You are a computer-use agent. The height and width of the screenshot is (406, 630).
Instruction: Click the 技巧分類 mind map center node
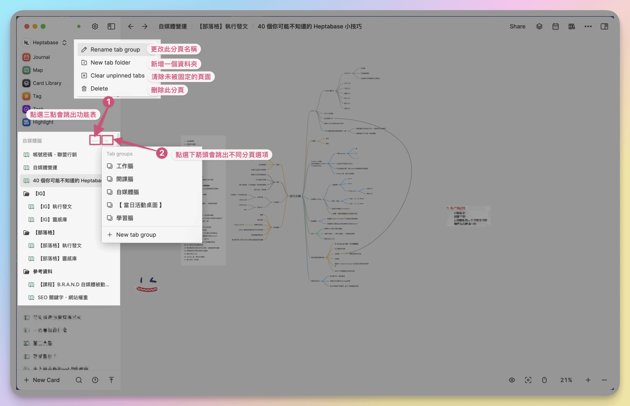(x=295, y=196)
